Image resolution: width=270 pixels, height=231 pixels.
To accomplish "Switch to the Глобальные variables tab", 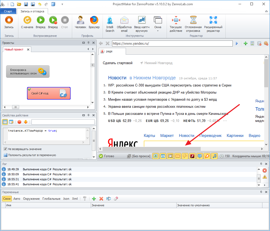I will pyautogui.click(x=51, y=199).
